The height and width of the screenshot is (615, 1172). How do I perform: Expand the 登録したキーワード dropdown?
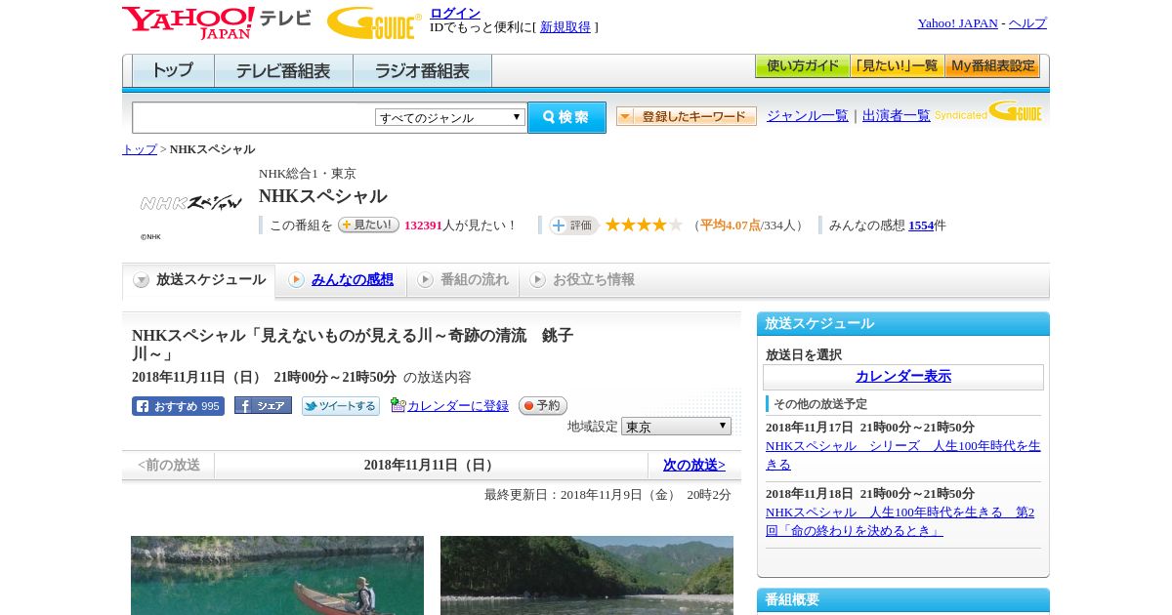687,116
